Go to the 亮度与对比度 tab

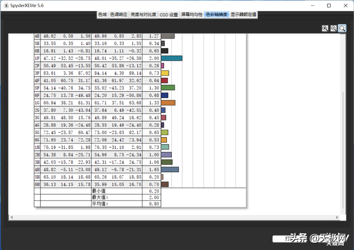point(144,15)
